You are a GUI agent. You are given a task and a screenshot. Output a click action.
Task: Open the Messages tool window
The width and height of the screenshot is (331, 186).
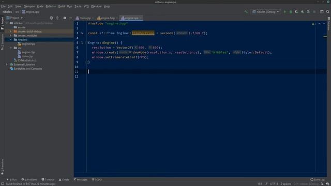click(81, 180)
